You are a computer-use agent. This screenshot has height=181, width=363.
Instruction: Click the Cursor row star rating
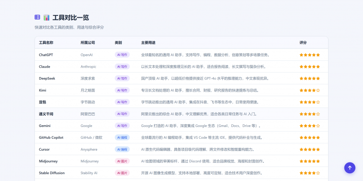click(x=309, y=149)
